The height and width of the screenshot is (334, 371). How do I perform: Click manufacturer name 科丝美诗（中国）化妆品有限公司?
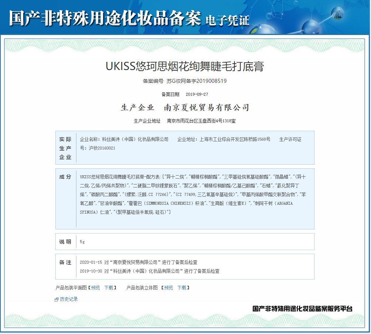click(135, 139)
